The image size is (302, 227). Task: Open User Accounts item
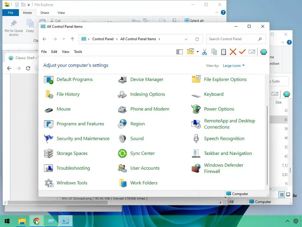pyautogui.click(x=139, y=168)
